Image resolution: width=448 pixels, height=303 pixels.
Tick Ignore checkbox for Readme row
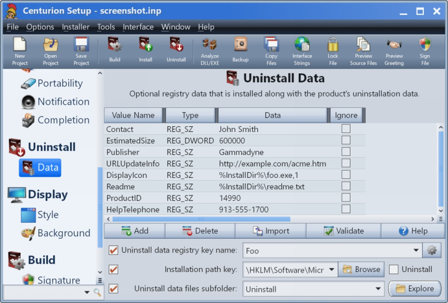click(346, 186)
